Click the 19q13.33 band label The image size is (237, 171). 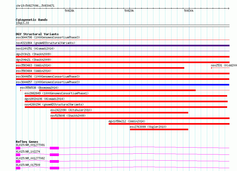coord(22,23)
